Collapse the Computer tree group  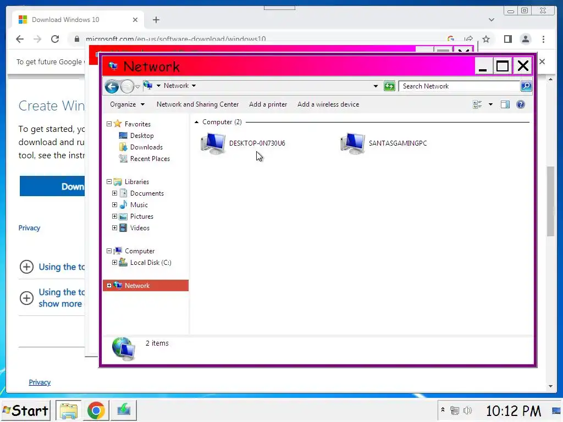[109, 251]
